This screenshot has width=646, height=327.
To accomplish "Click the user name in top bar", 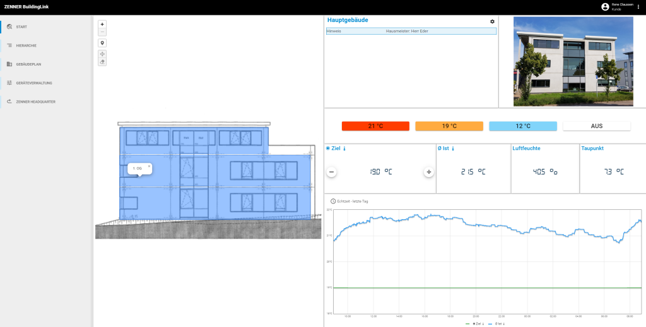I will [x=622, y=4].
